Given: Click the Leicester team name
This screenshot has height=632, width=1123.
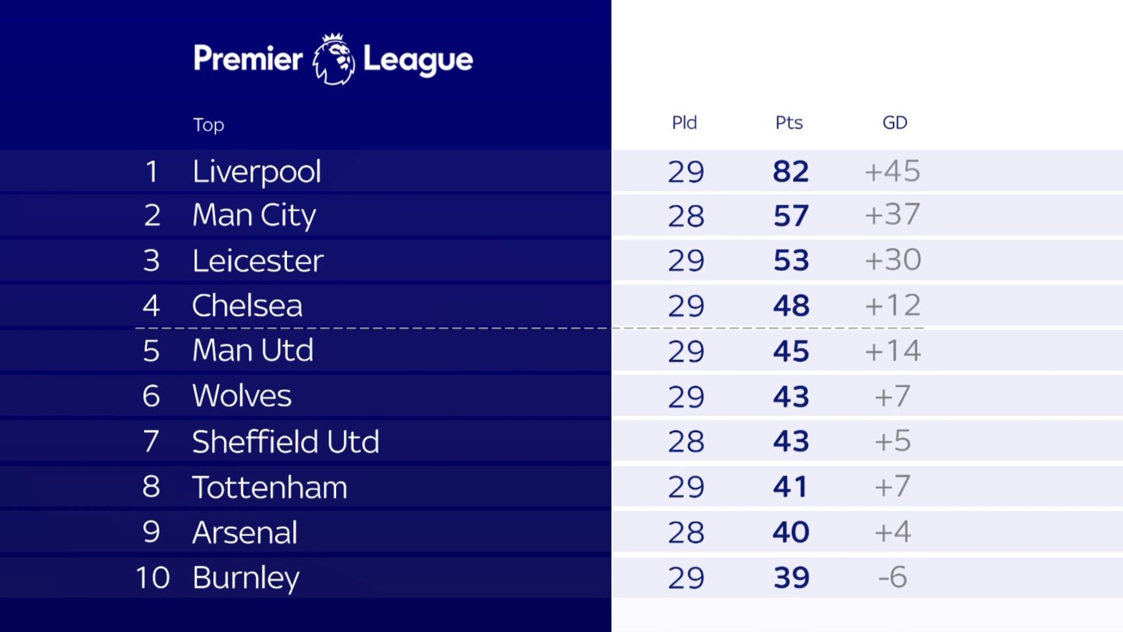Looking at the screenshot, I should click(x=258, y=261).
